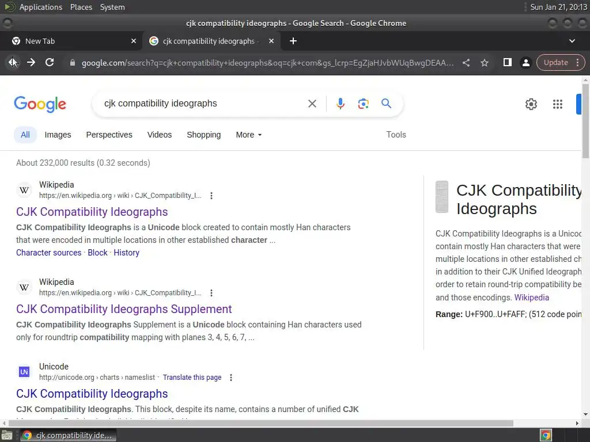Expand the More search filters dropdown
Image resolution: width=590 pixels, height=442 pixels.
coord(249,135)
